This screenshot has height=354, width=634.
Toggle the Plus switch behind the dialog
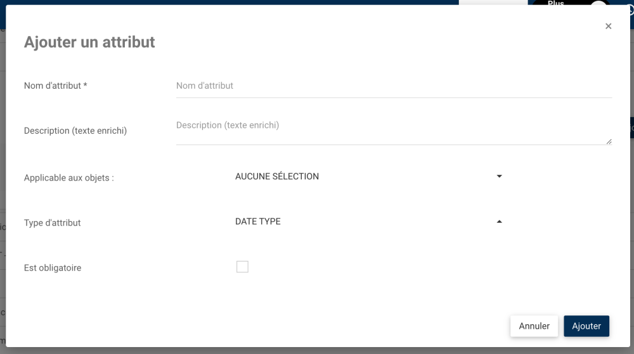[x=598, y=4]
